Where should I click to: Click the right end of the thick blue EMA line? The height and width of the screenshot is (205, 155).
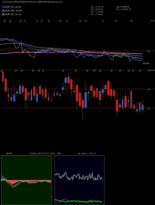tap(142, 58)
